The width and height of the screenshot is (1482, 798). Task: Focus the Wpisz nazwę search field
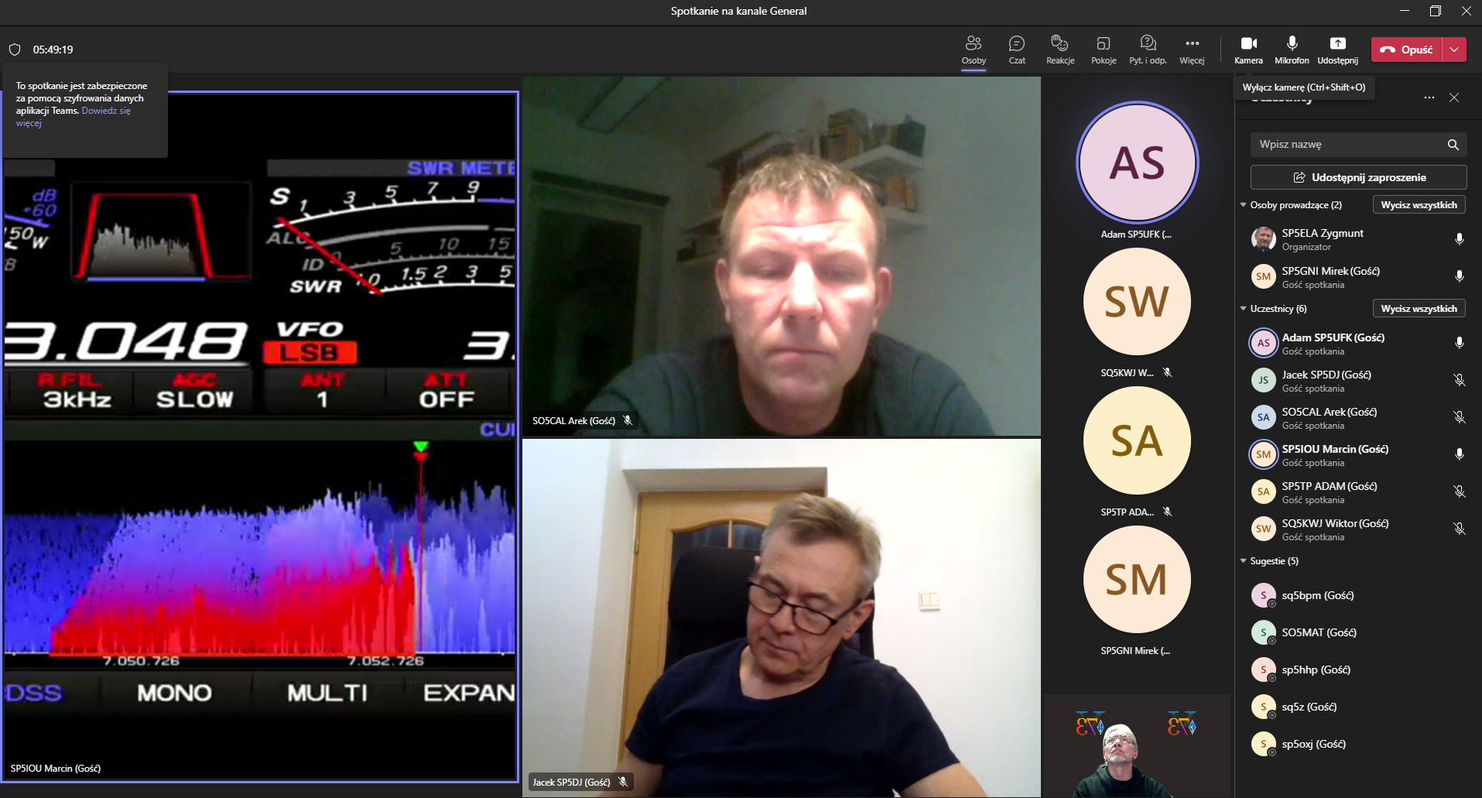click(x=1358, y=145)
